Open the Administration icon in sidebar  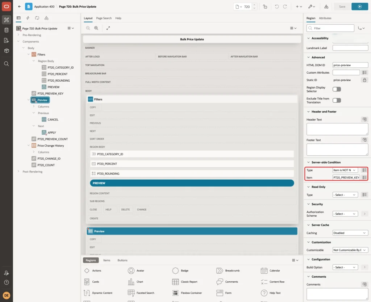pos(7,273)
